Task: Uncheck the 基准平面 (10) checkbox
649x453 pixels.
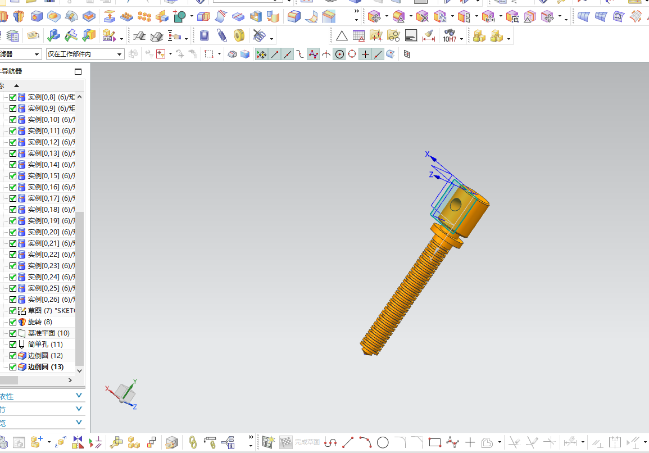Action: pos(13,333)
